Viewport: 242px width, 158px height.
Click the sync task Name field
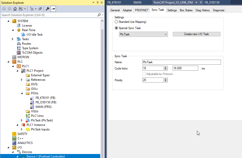[x=181, y=62]
